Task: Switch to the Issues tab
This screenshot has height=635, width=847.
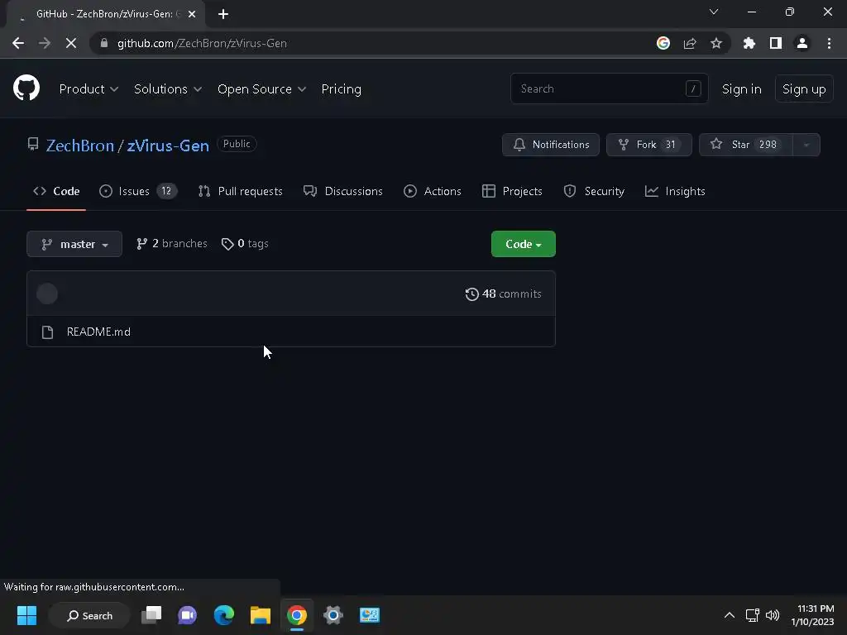Action: click(x=138, y=191)
